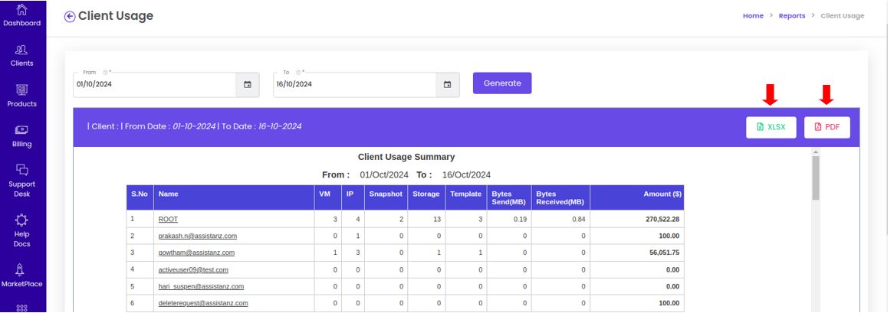The width and height of the screenshot is (894, 313).
Task: Open gowtham@assistanz.com client link
Action: point(196,253)
